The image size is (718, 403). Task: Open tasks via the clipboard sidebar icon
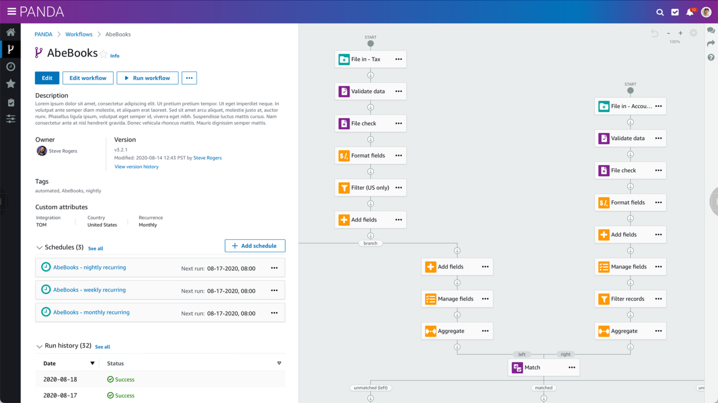pyautogui.click(x=10, y=102)
